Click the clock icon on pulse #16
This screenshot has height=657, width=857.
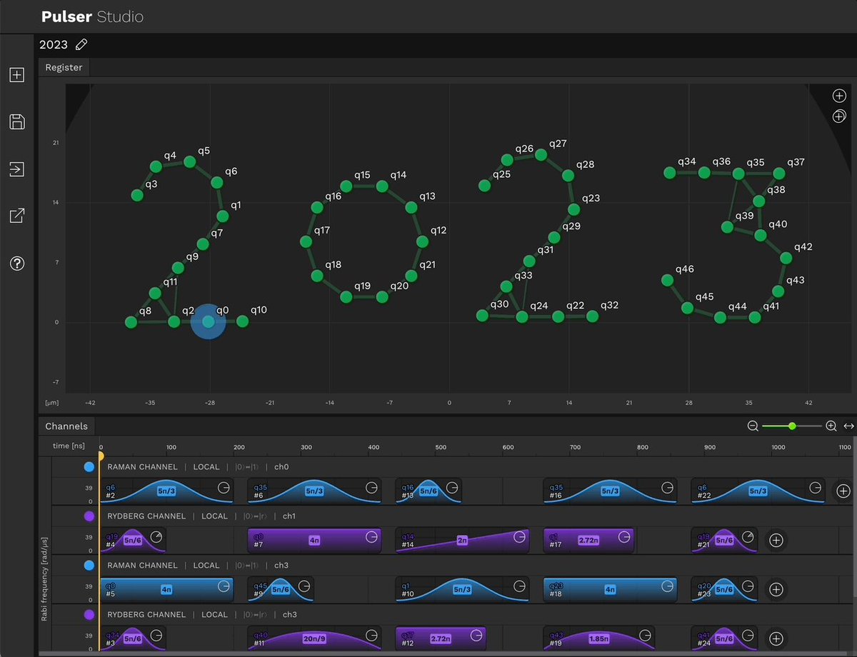[667, 487]
